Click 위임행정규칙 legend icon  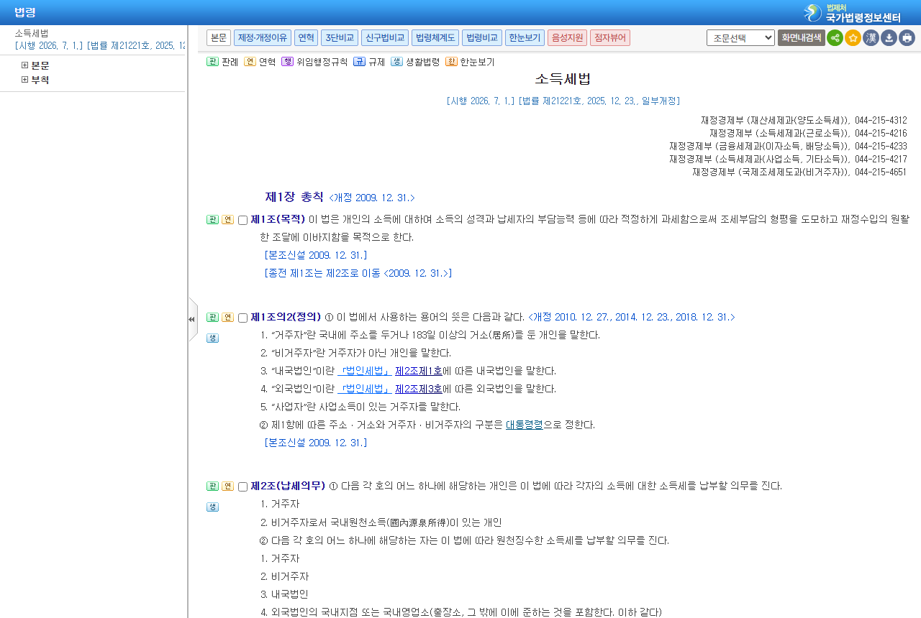[287, 62]
